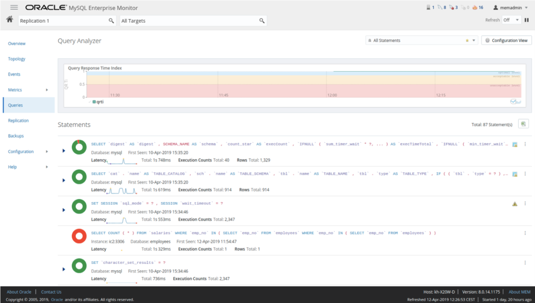The width and height of the screenshot is (535, 303).
Task: Open the critical events flame icon showing 16
Action: 475,7
